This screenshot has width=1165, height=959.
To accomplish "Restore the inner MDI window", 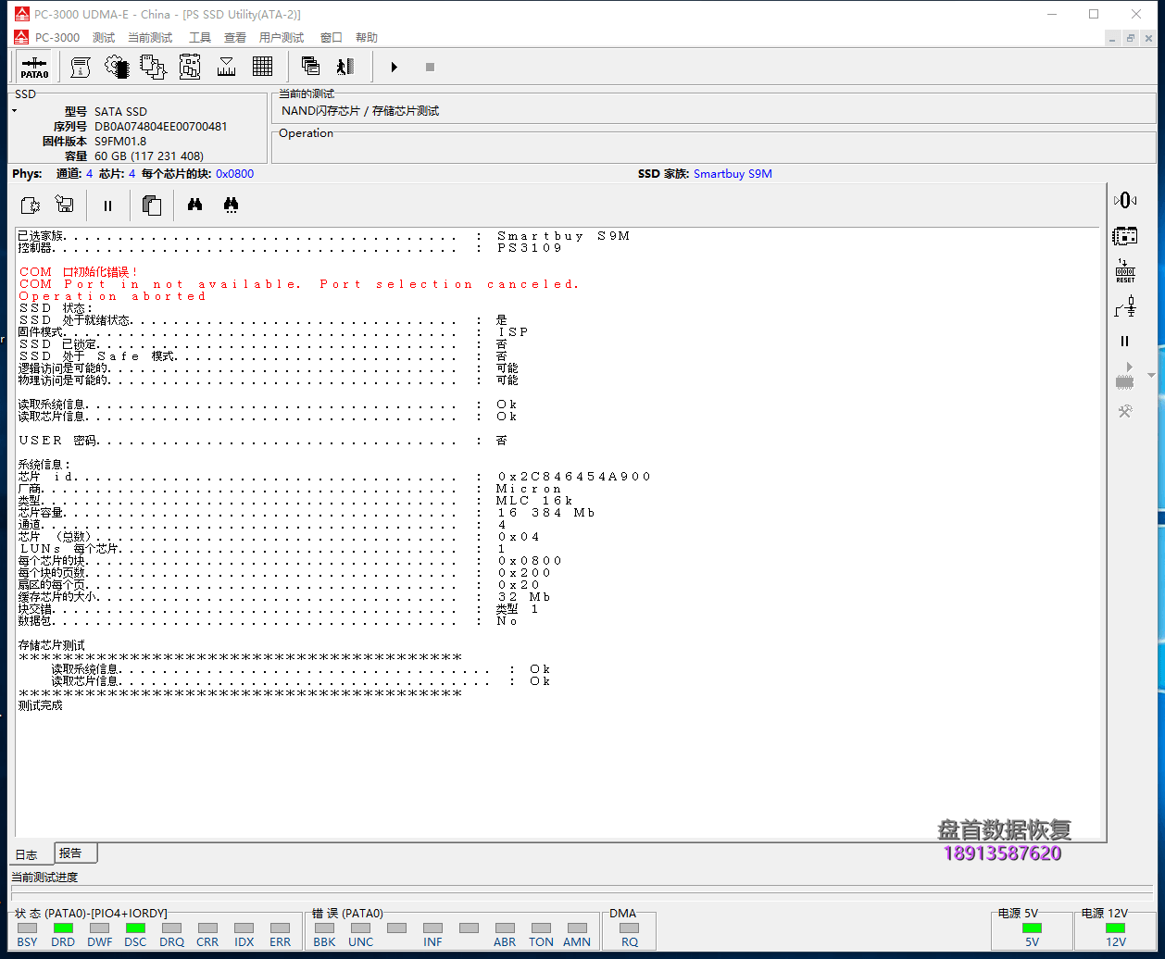I will [x=1130, y=38].
